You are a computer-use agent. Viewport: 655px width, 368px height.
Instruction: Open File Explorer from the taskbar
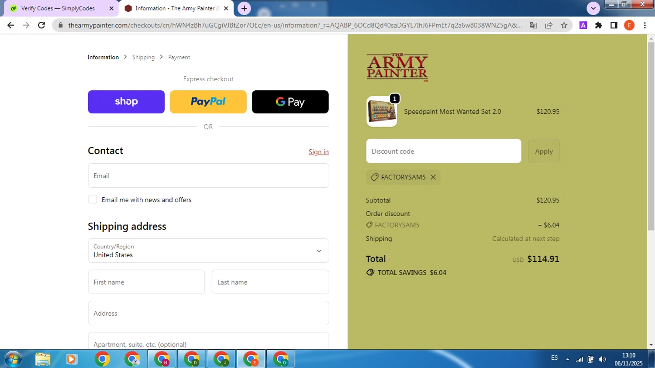coord(43,359)
